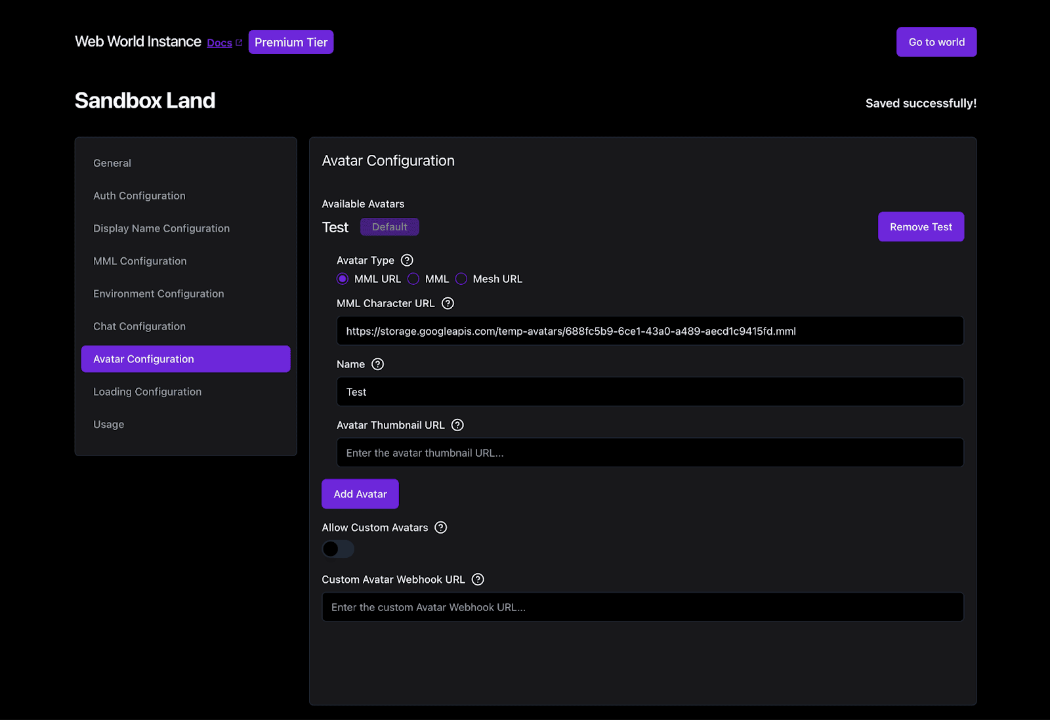Select the MML URL radio button
The height and width of the screenshot is (720, 1050).
[x=343, y=279]
